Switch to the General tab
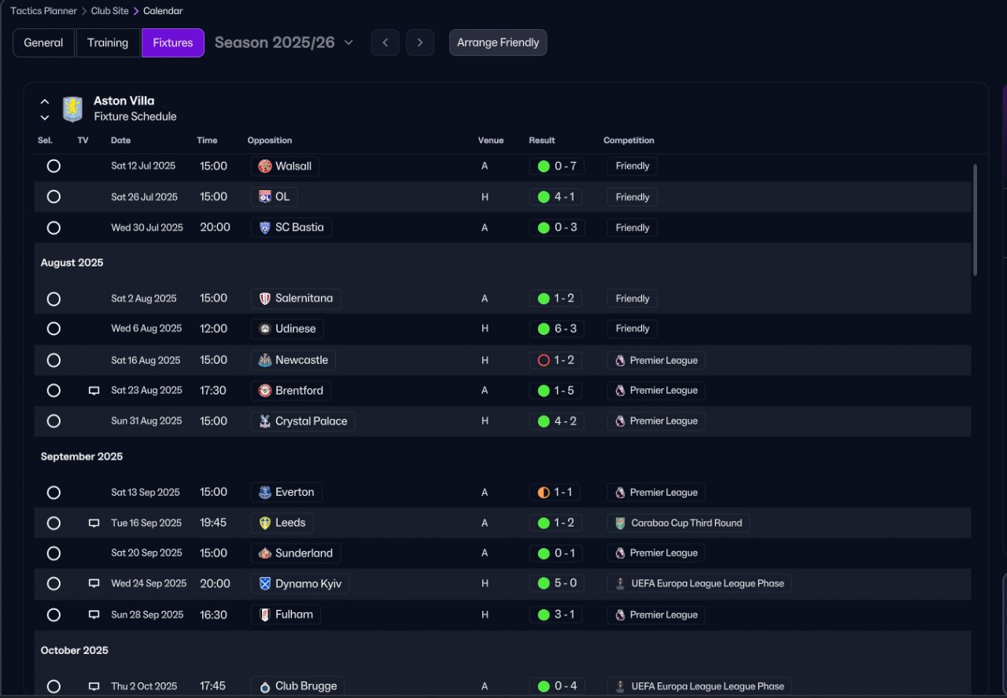 pos(43,42)
